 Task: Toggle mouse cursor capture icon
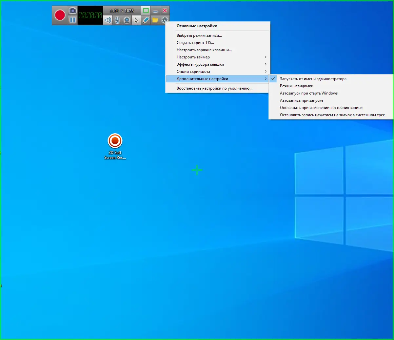tap(136, 20)
